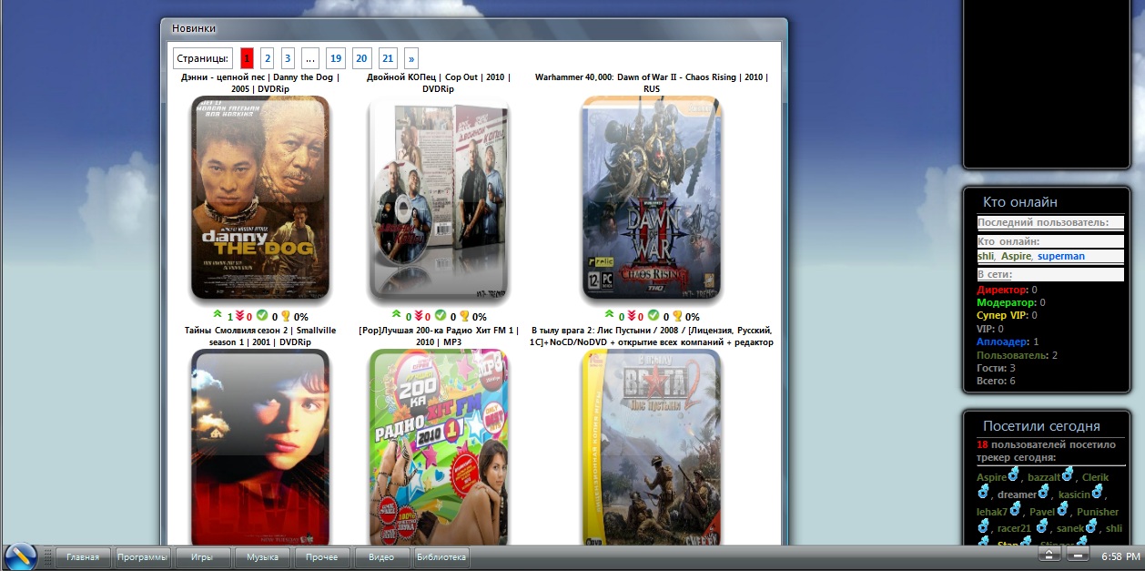Open the 'Тайны Смолвиля сезон 2' title link
1145x571 pixels.
[260, 335]
